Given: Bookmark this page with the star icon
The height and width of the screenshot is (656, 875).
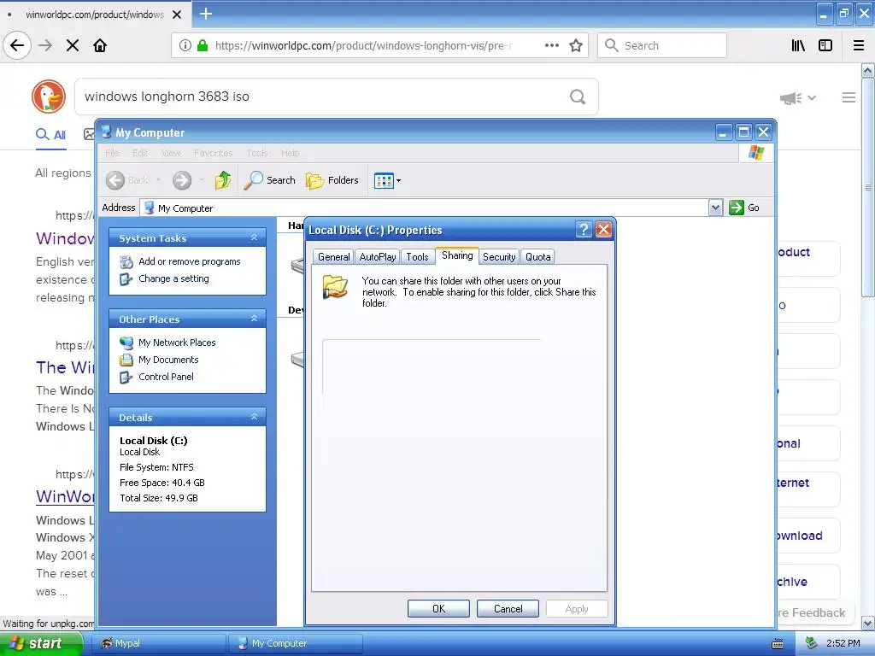Looking at the screenshot, I should 576,45.
